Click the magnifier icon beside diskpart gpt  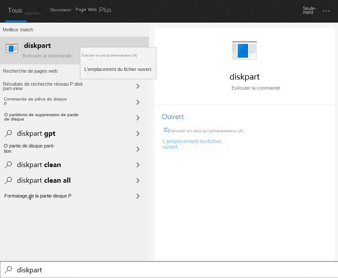[x=8, y=134]
